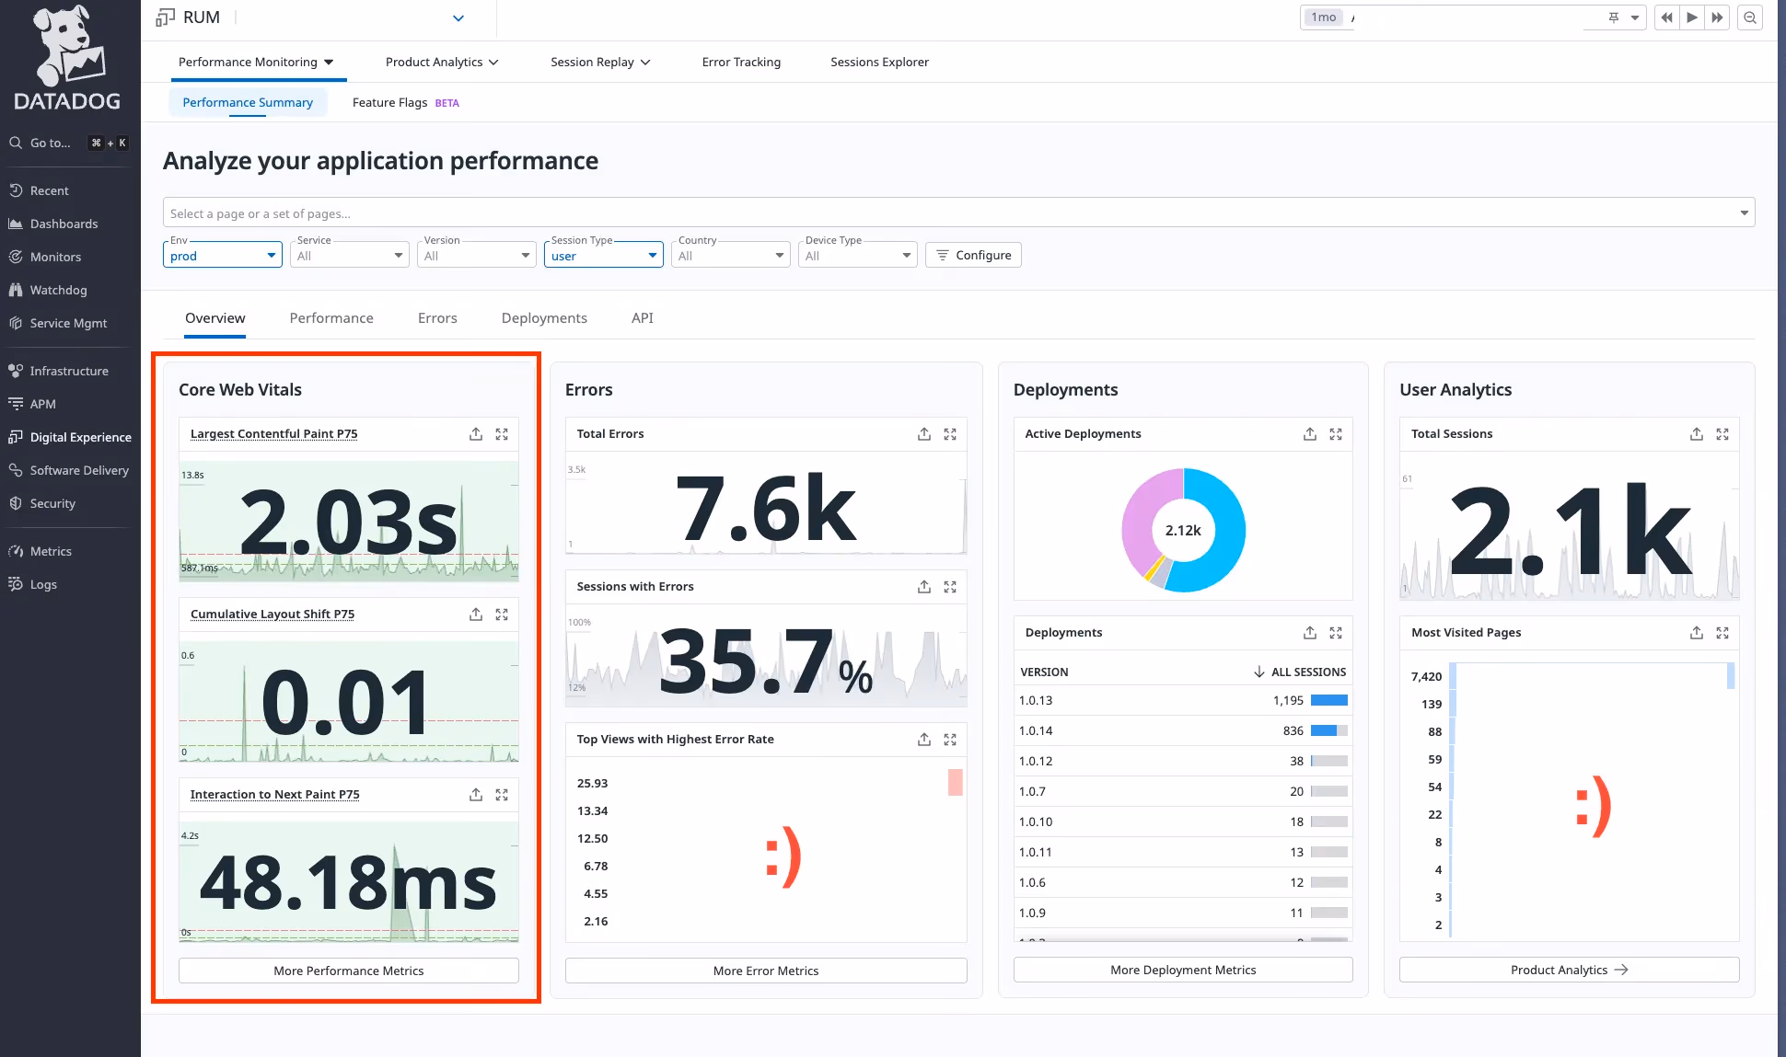Expand the Total Sessions widget to fullscreen
The image size is (1786, 1057).
1722,433
